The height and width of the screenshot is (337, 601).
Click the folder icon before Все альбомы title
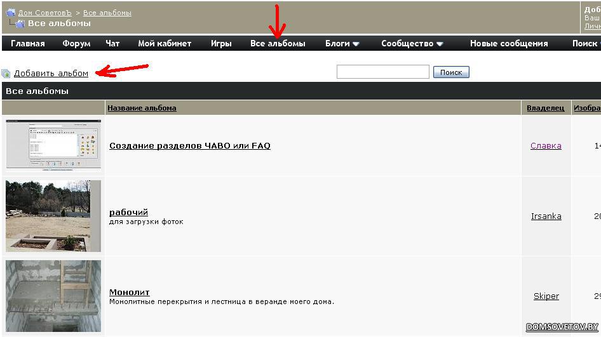point(20,24)
